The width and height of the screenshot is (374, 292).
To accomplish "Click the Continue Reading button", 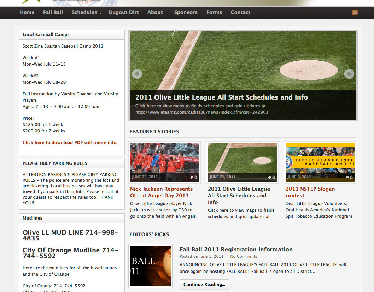I will (204, 284).
